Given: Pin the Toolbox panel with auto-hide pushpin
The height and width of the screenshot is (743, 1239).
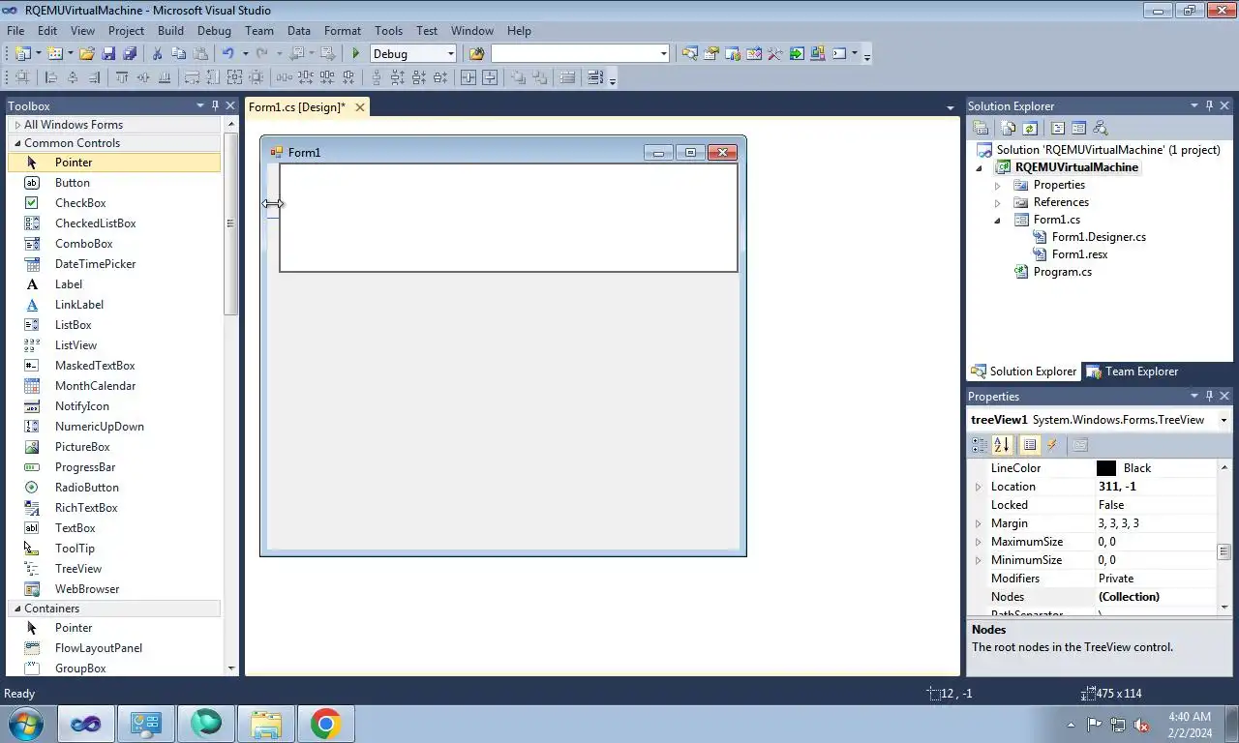Looking at the screenshot, I should point(215,106).
